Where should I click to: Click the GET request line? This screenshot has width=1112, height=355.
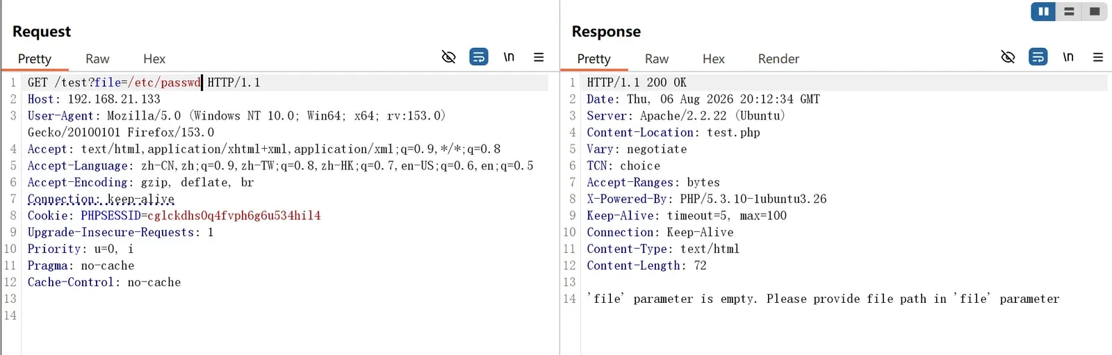[144, 83]
